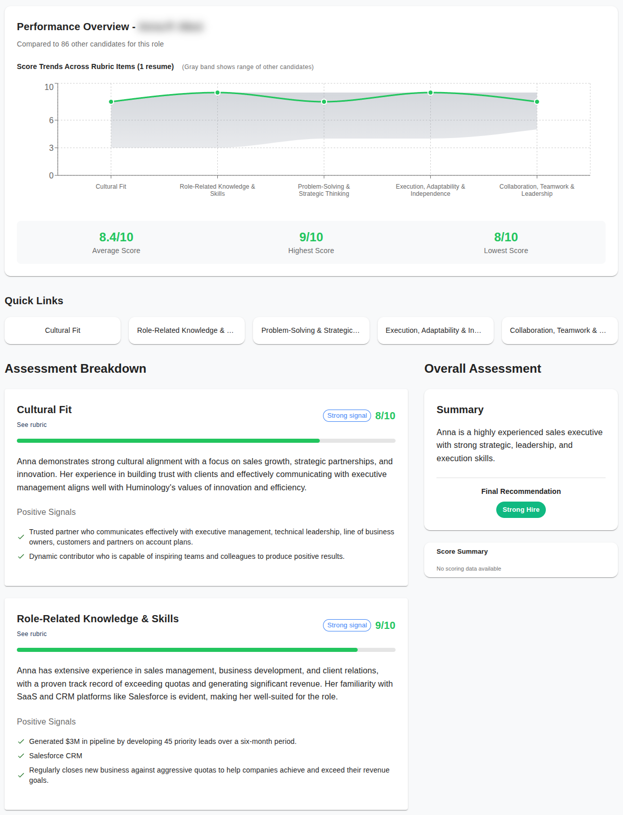The height and width of the screenshot is (815, 623).
Task: Click the Strong Hire recommendation badge
Action: click(521, 510)
